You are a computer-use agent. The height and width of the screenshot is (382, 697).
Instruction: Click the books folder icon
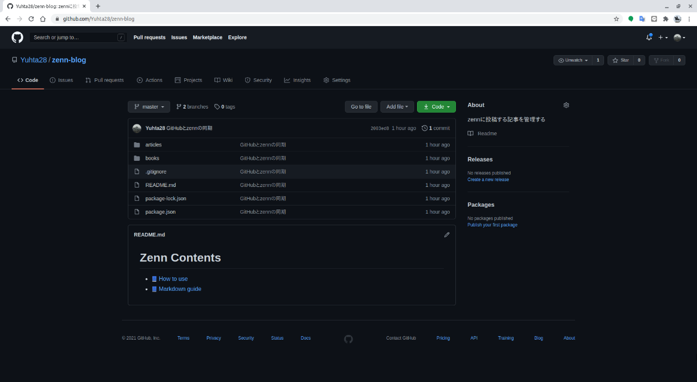coord(137,158)
